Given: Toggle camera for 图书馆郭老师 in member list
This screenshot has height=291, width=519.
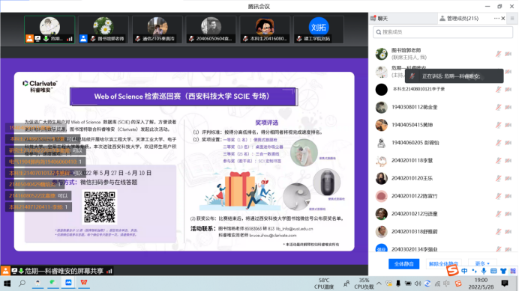Looking at the screenshot, I should coord(508,54).
